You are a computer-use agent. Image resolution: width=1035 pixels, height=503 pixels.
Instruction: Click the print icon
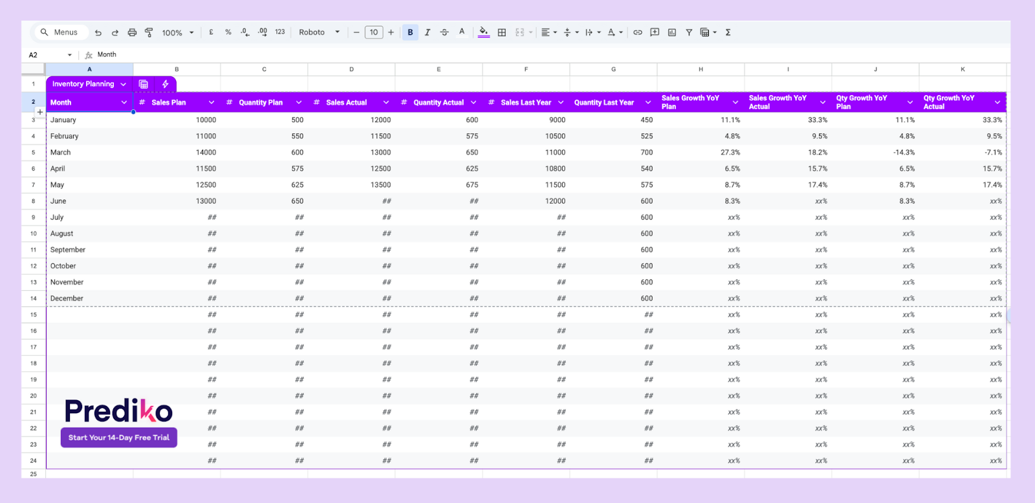132,32
